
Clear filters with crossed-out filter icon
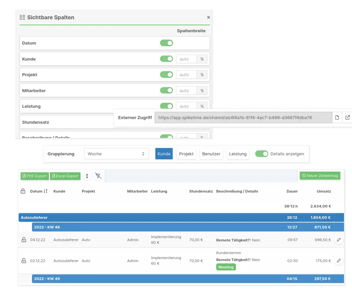[98, 176]
